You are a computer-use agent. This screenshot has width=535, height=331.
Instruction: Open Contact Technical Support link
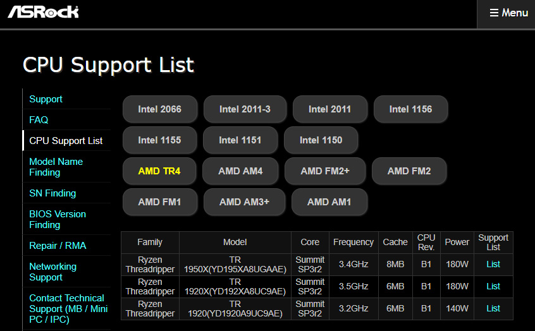[x=68, y=308]
